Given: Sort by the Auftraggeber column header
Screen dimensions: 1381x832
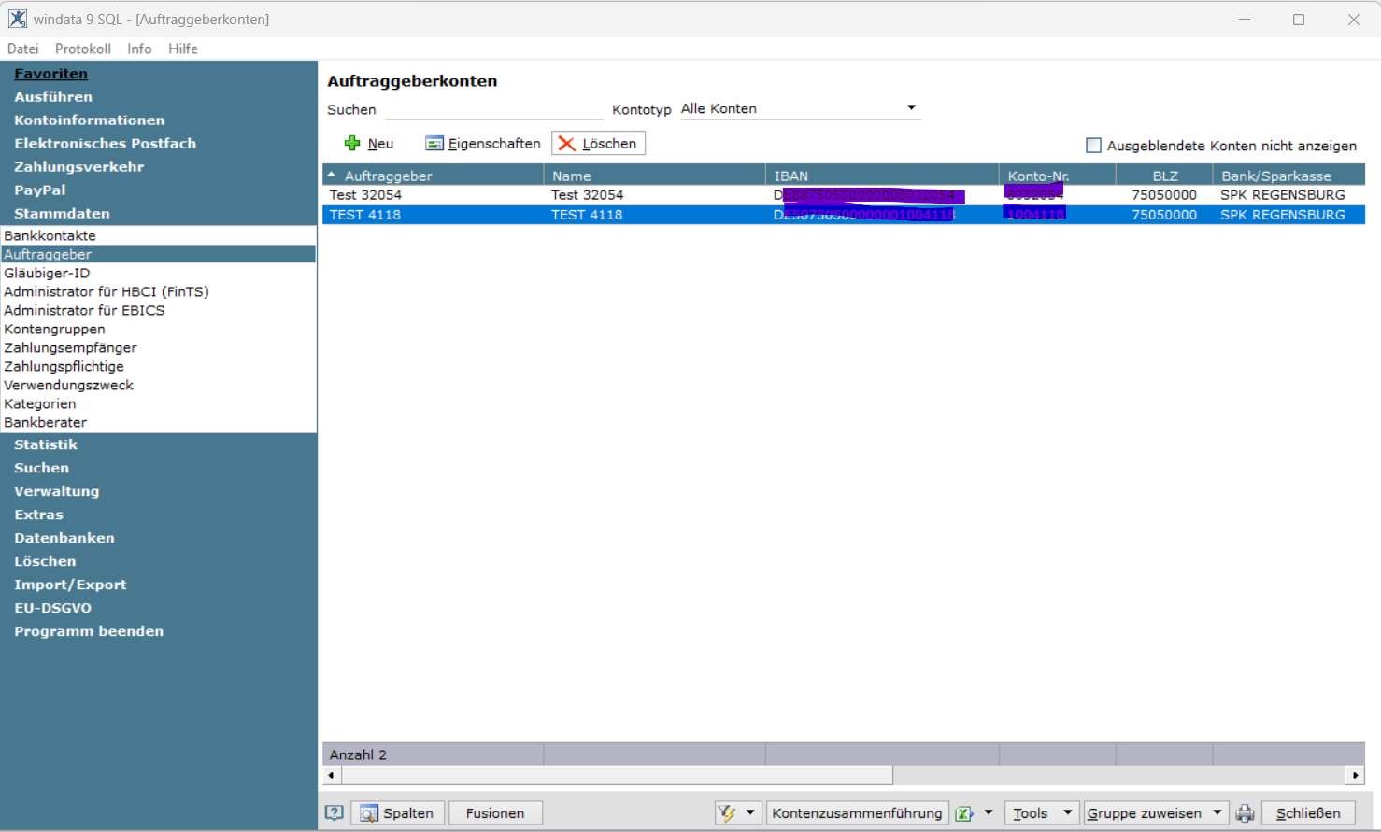Looking at the screenshot, I should (x=433, y=176).
